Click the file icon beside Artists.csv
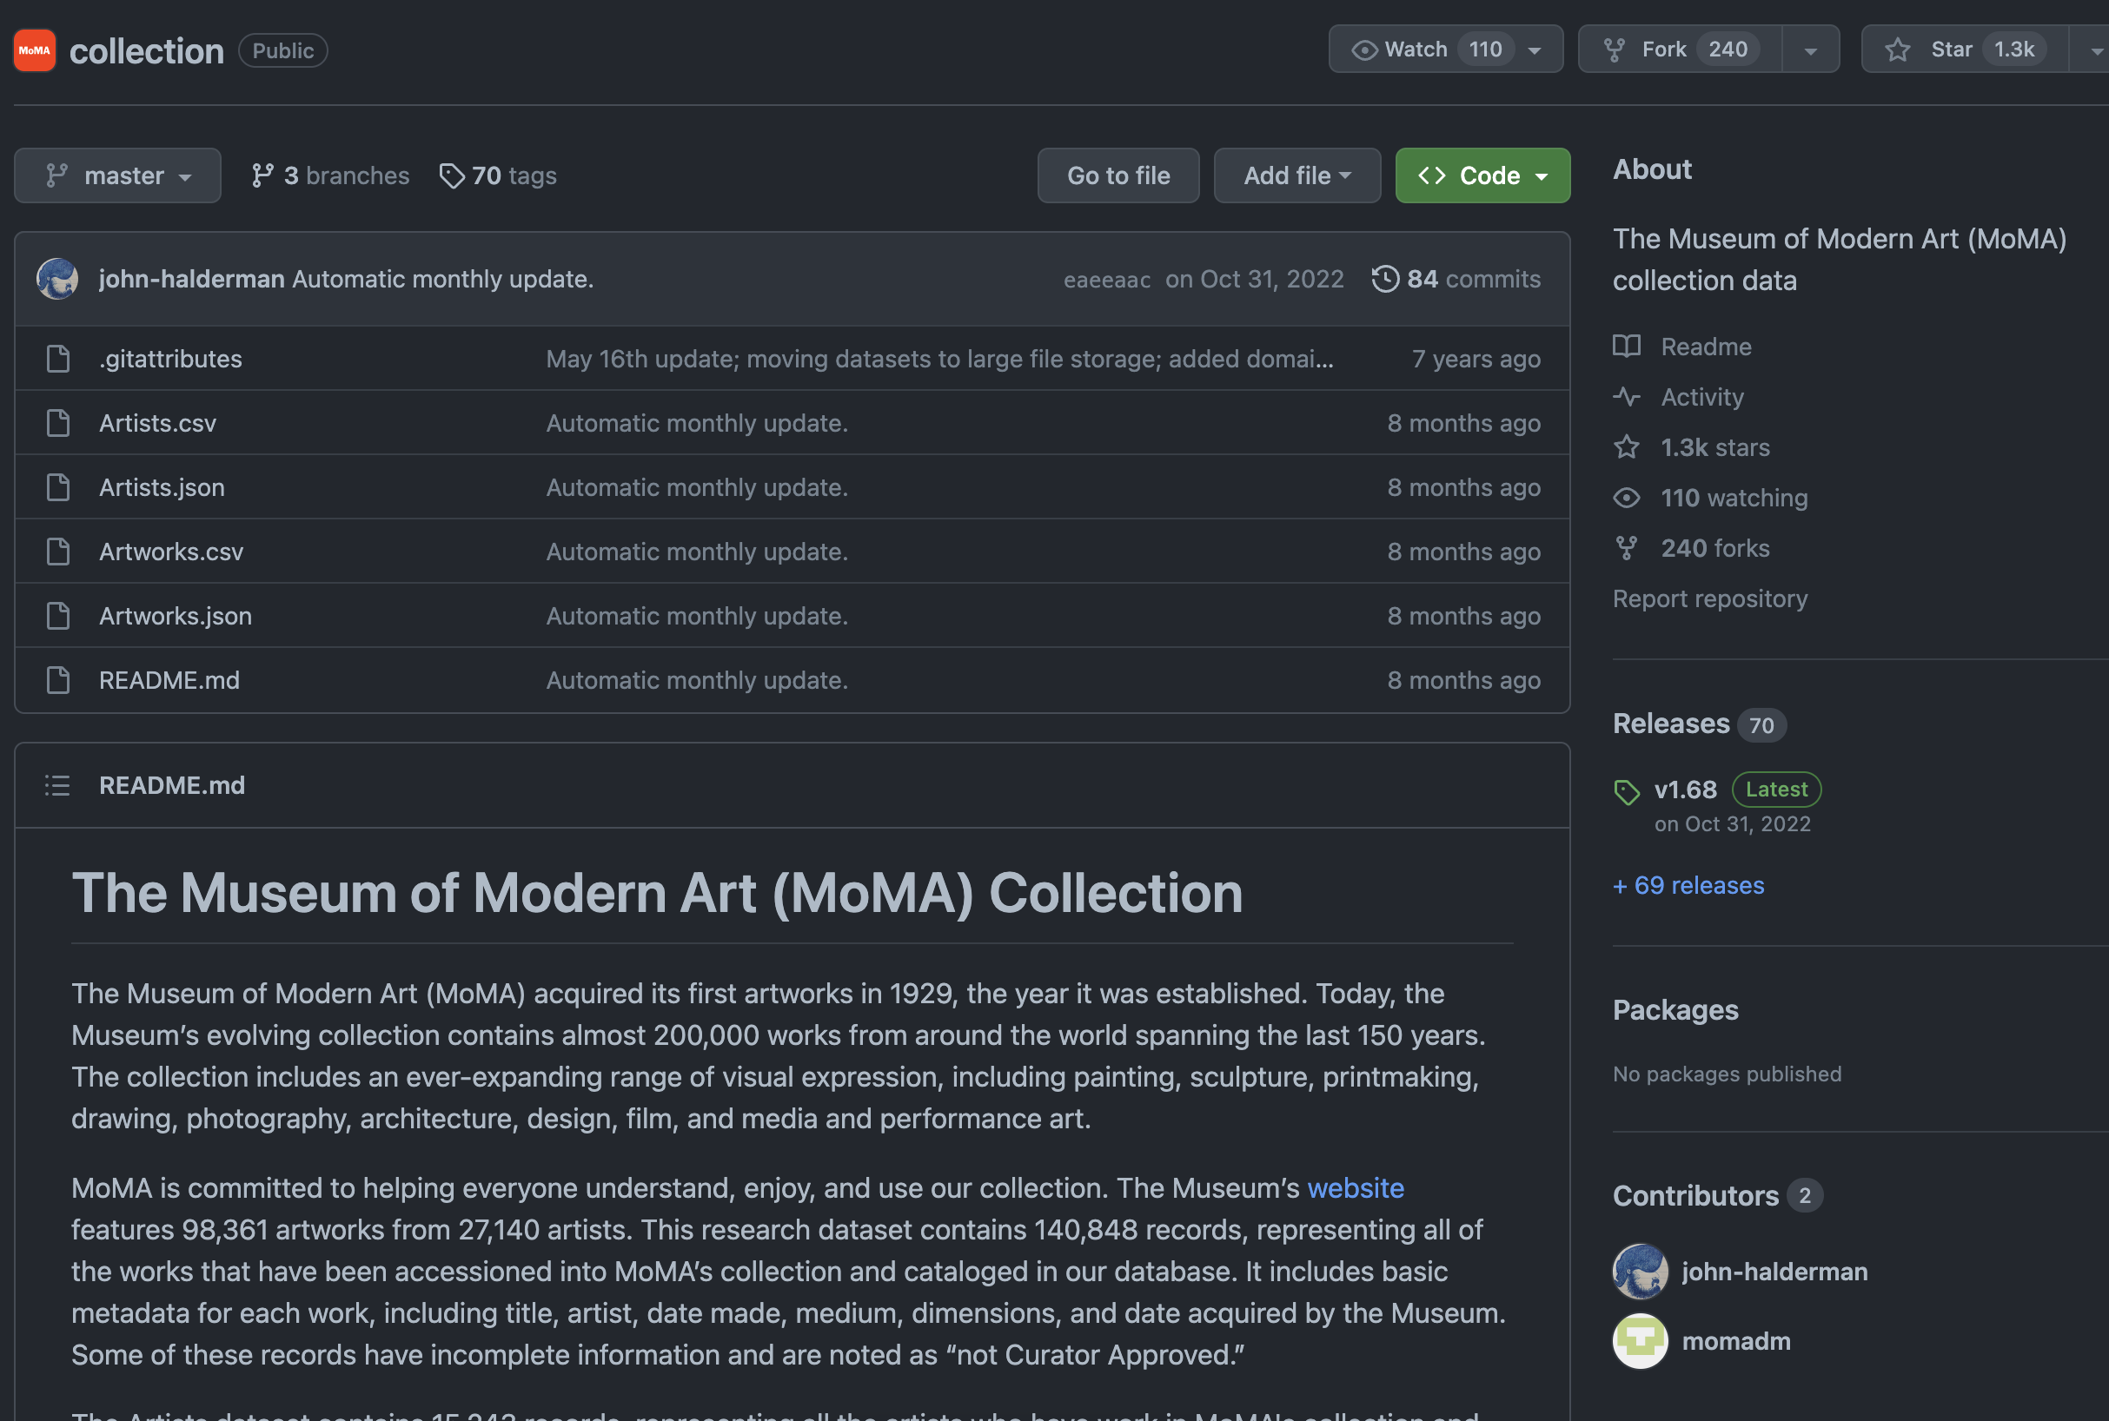2109x1421 pixels. [x=58, y=423]
